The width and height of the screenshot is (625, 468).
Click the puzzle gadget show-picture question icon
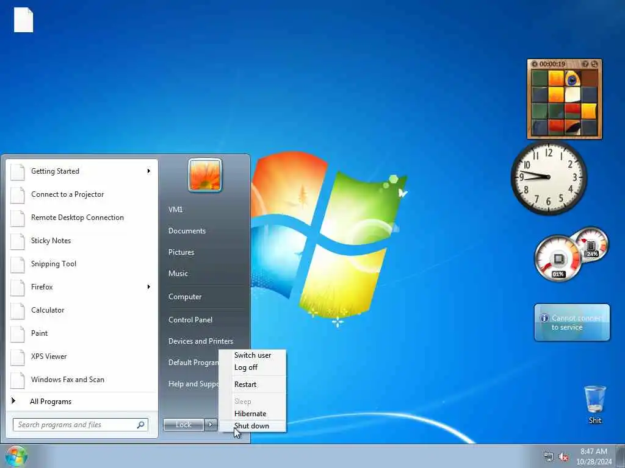pos(585,64)
